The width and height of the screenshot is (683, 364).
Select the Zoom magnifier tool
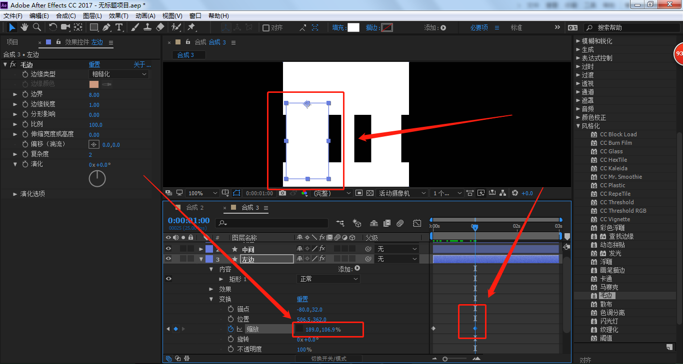coord(37,27)
